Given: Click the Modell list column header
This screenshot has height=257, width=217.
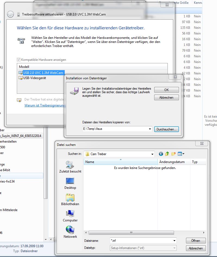Looking at the screenshot, I should (x=92, y=67).
